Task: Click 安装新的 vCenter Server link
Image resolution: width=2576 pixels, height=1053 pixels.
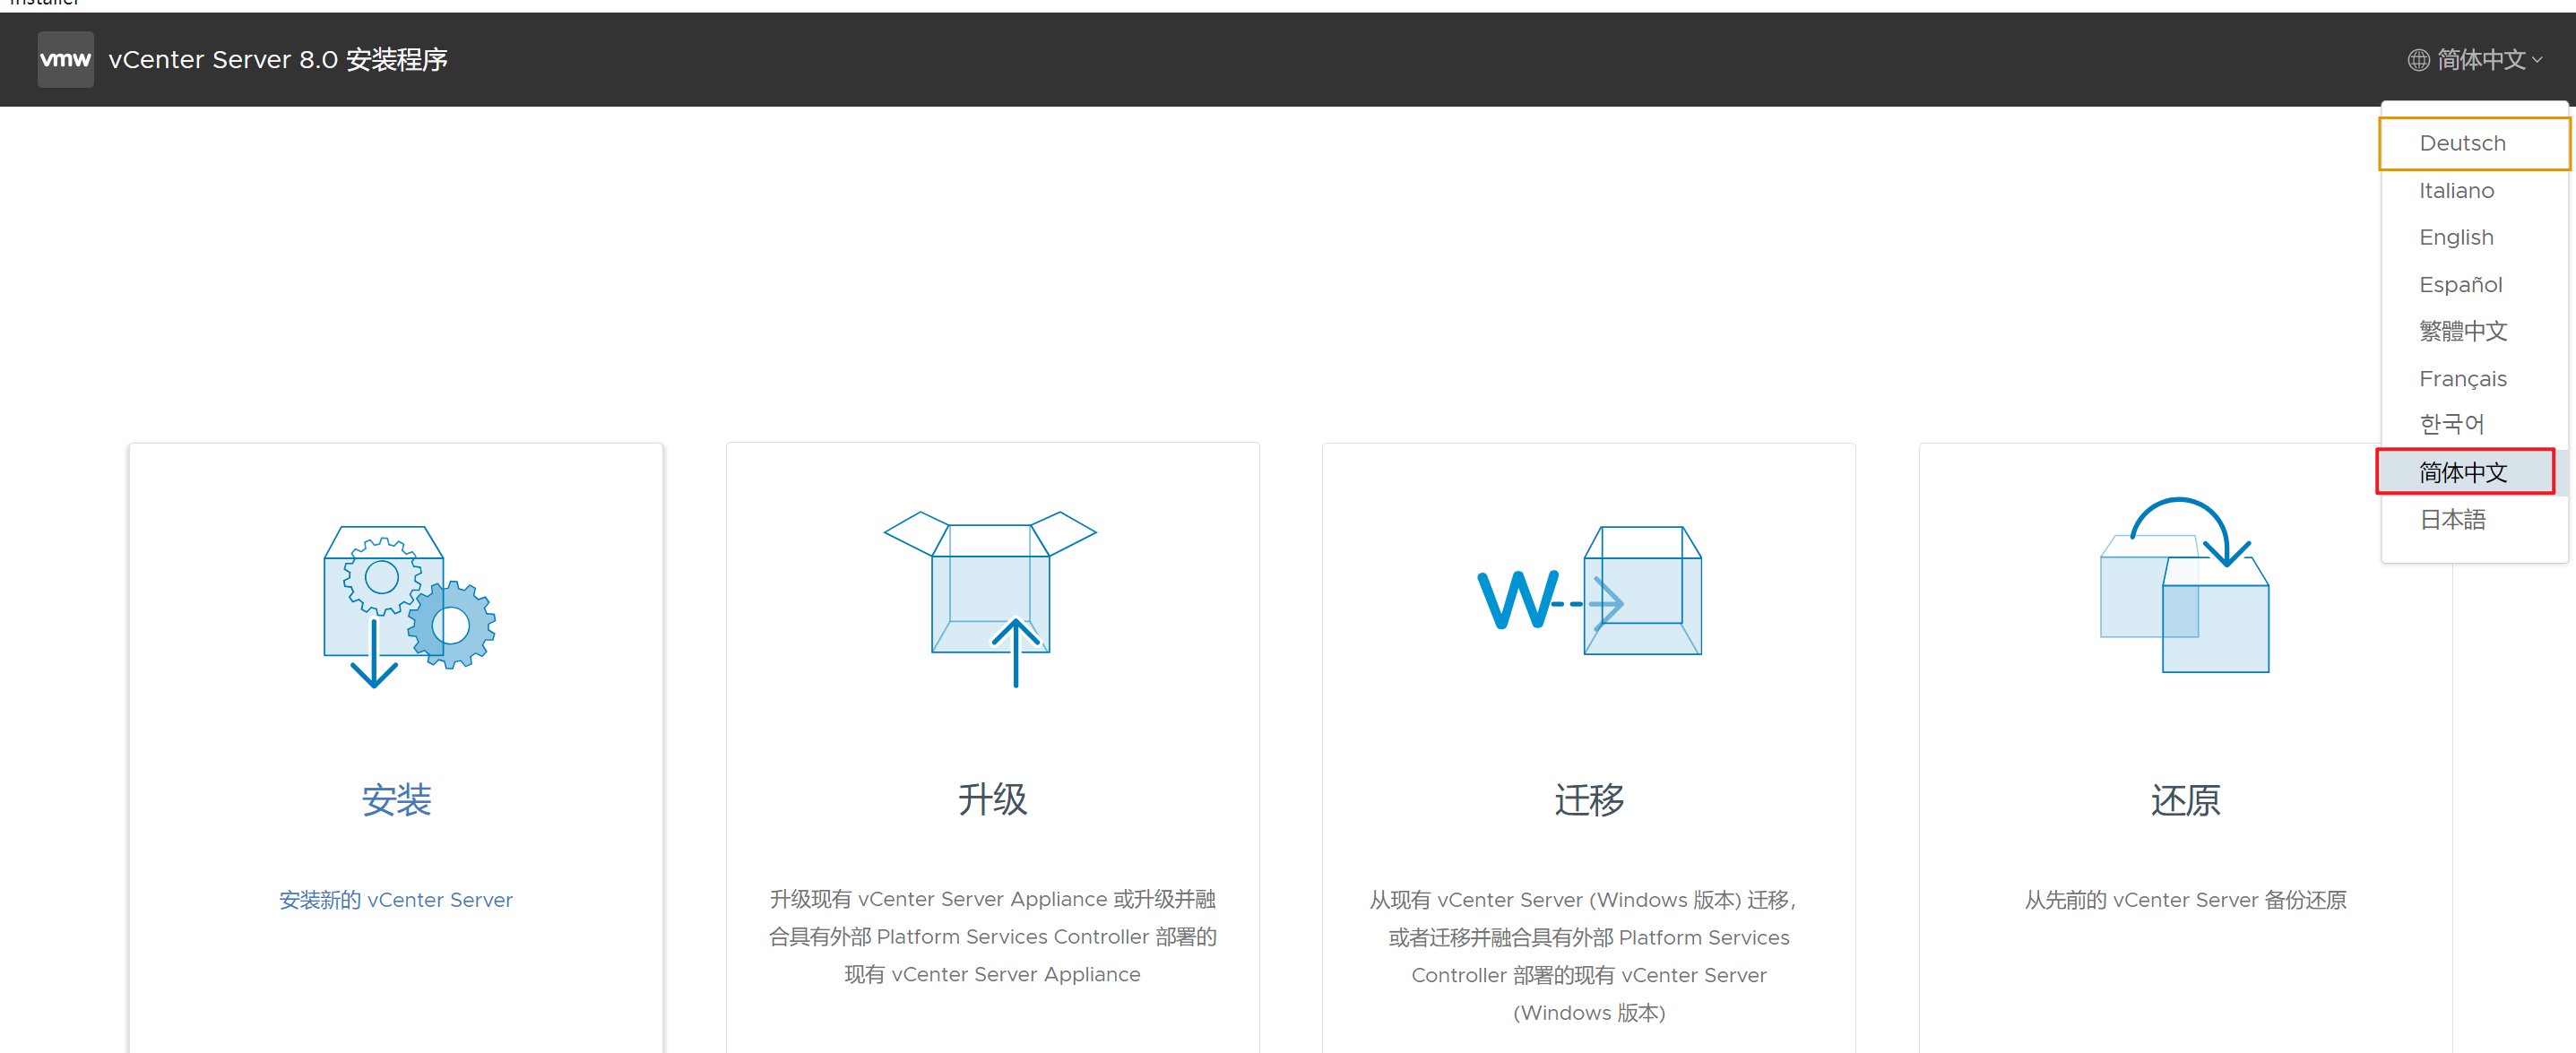Action: [x=396, y=900]
